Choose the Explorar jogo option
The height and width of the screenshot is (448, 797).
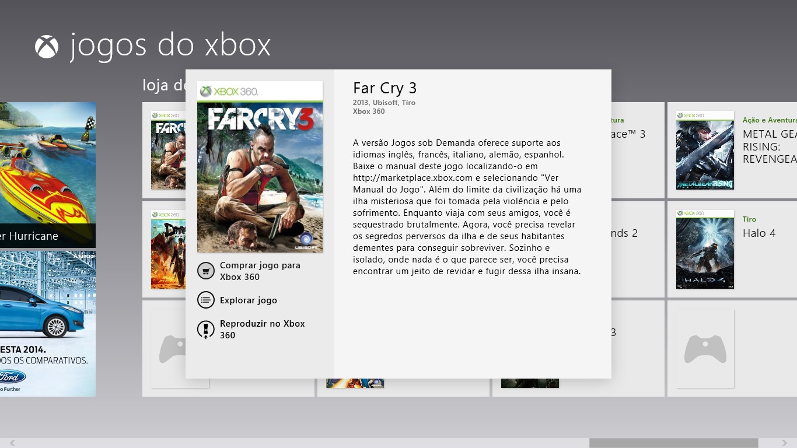pos(248,300)
